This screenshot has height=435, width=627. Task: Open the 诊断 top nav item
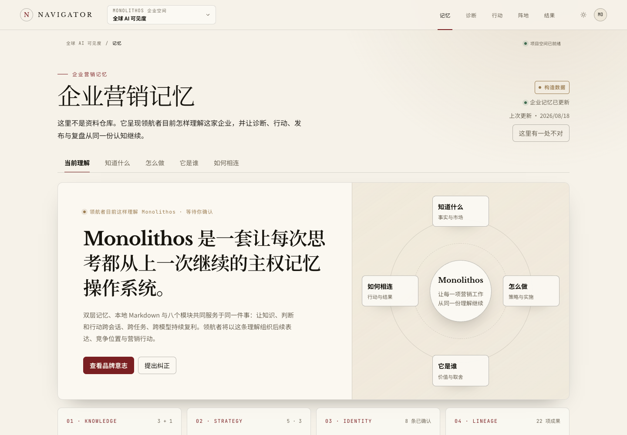pos(471,15)
